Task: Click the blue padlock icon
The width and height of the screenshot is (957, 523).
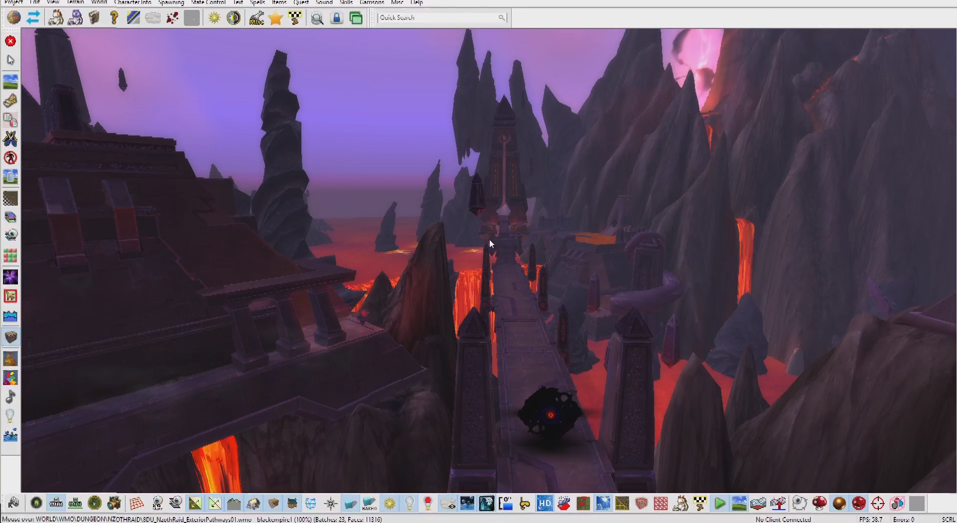Action: tap(337, 18)
